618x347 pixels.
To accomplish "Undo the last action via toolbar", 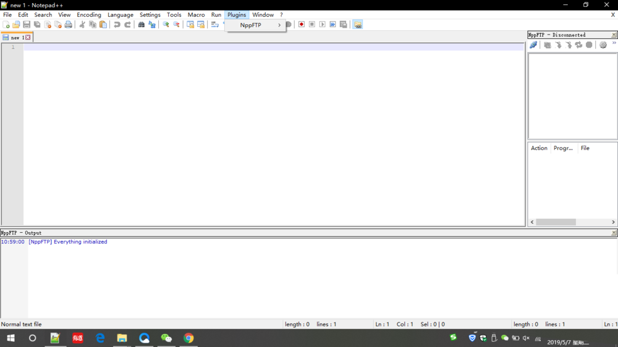I will pyautogui.click(x=117, y=25).
